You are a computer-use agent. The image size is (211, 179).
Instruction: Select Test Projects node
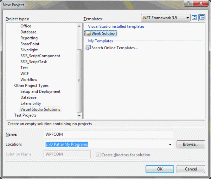point(25,115)
